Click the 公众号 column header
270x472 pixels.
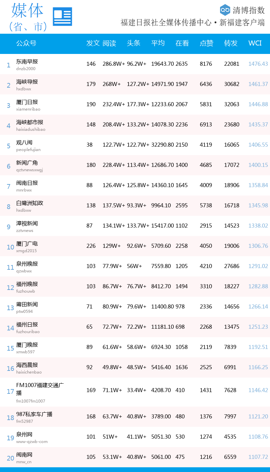(26, 43)
